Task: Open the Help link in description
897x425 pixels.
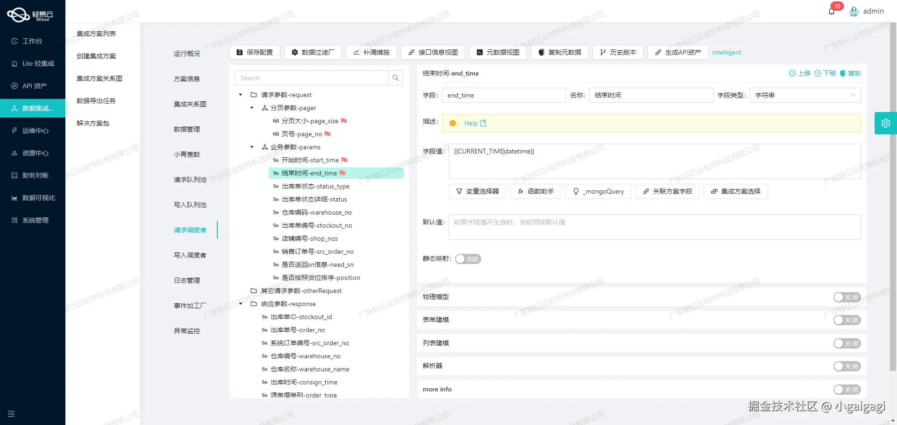Action: (x=470, y=123)
